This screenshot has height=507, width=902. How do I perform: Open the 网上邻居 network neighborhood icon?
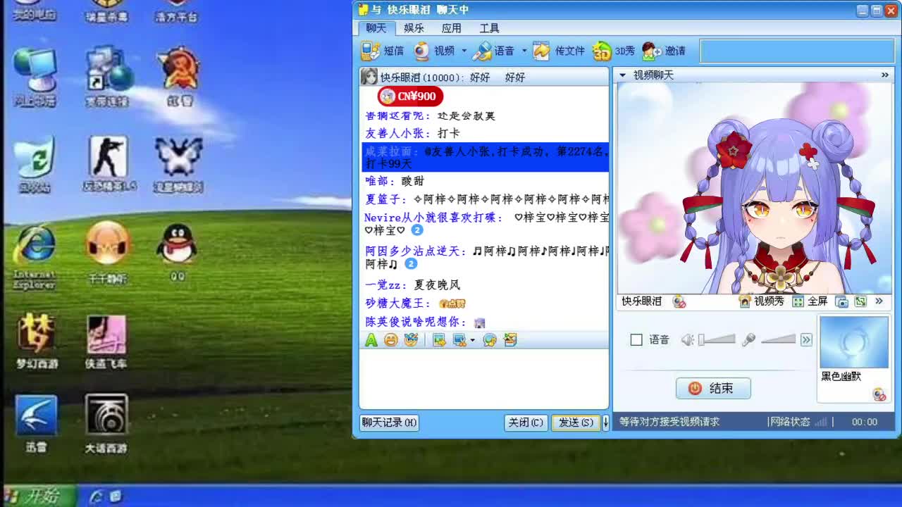pyautogui.click(x=35, y=77)
